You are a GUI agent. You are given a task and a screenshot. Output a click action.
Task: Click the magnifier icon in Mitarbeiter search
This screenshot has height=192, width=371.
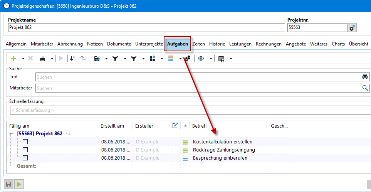point(365,88)
